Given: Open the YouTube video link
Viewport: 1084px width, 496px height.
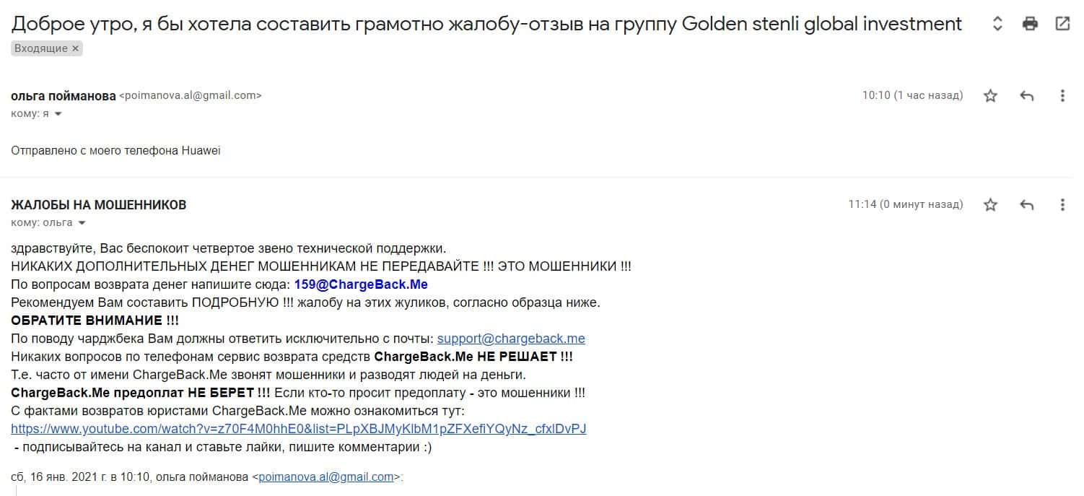Looking at the screenshot, I should click(298, 429).
